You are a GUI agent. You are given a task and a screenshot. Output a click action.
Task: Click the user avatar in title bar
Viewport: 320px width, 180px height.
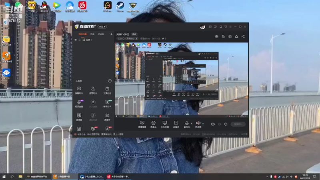[202, 27]
